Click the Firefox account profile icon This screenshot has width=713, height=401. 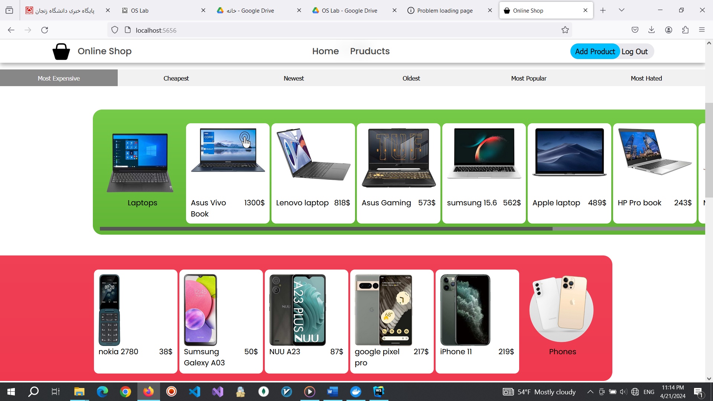click(x=668, y=30)
